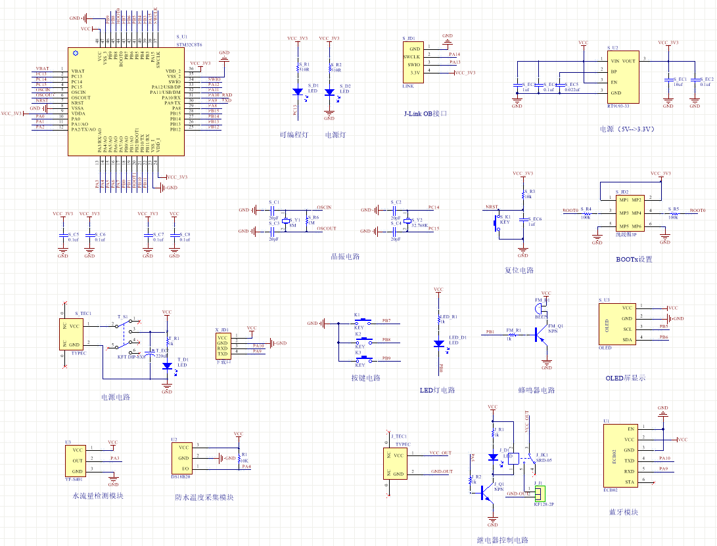The image size is (717, 546).
Task: Click the K1 key switch on PB7
Action: coord(361,323)
